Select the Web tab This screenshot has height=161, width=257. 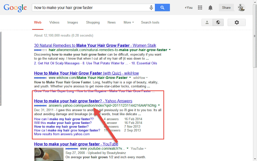pos(38,22)
